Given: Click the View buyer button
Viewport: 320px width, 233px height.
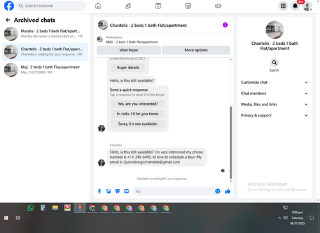Looking at the screenshot, I should [x=129, y=50].
